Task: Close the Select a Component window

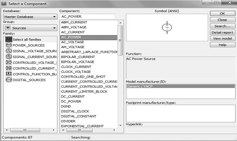Action: 230,3
